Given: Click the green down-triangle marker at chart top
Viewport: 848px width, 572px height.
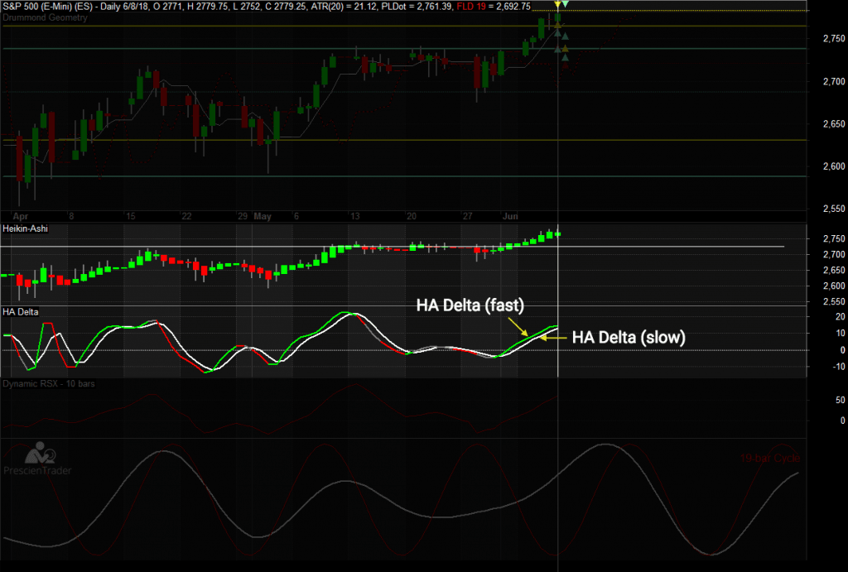Looking at the screenshot, I should 565,4.
